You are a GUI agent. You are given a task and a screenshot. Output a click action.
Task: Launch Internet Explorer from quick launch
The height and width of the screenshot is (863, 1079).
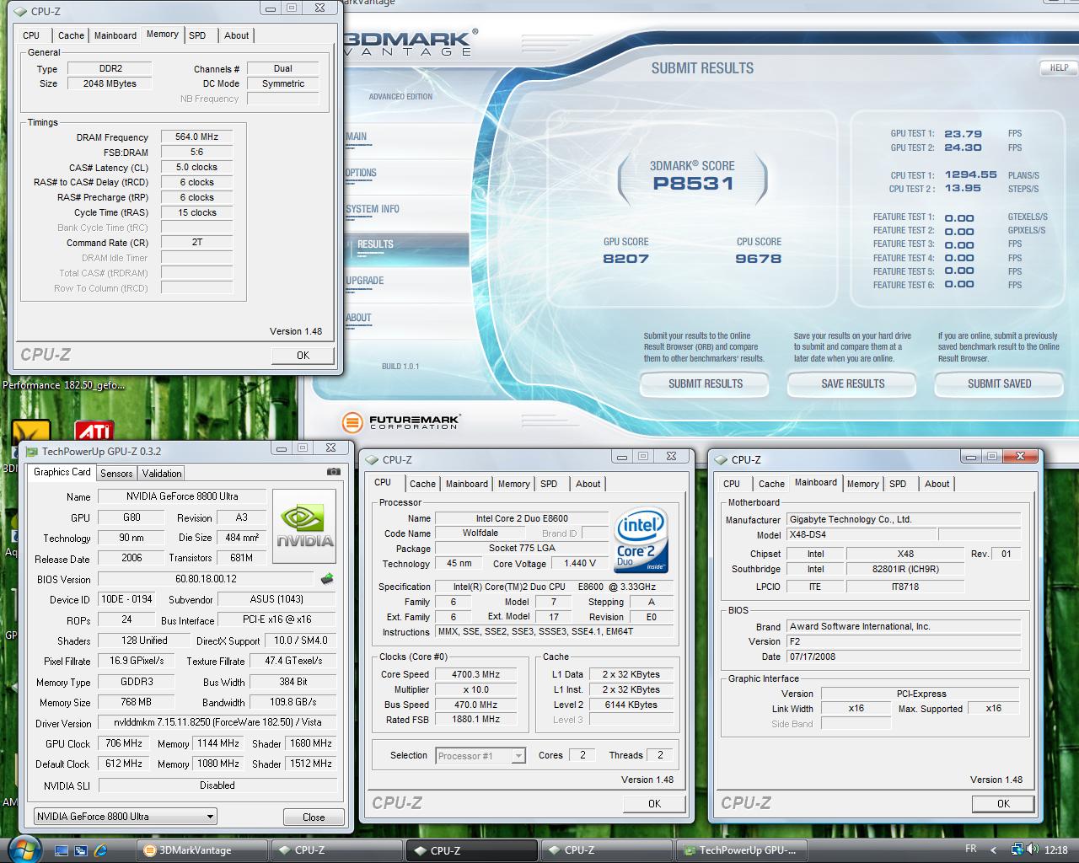(x=101, y=850)
